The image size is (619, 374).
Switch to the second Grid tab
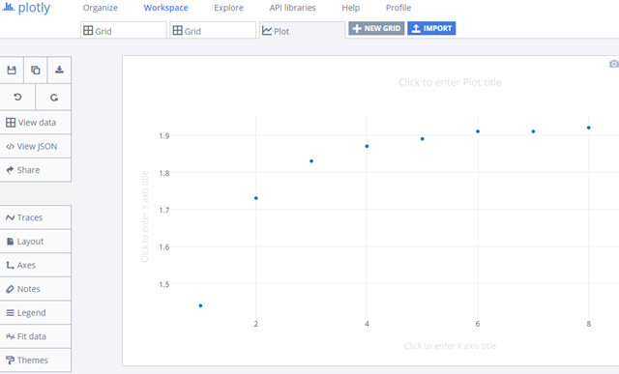point(213,30)
